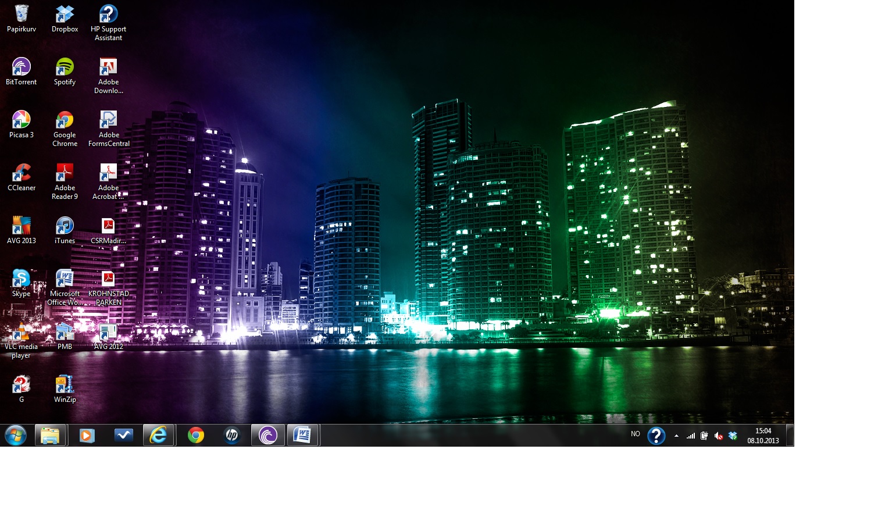
Task: Switch to the Word window in taskbar
Action: coord(303,435)
